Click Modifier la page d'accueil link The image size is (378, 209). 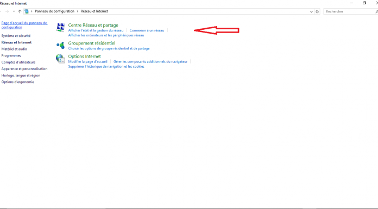tap(87, 62)
